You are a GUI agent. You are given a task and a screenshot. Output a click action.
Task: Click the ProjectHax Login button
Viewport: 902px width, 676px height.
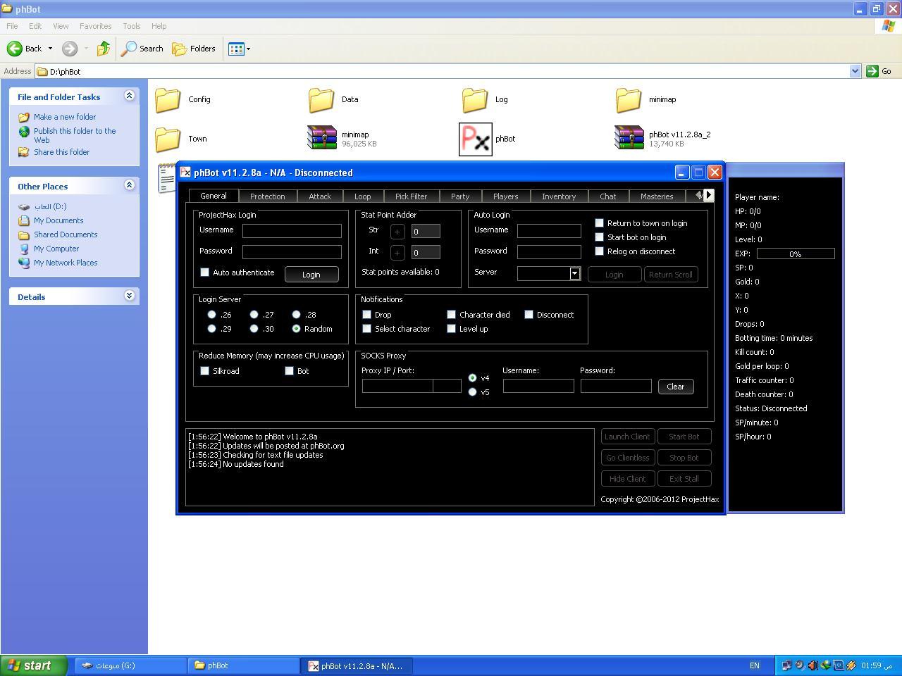[x=311, y=274]
